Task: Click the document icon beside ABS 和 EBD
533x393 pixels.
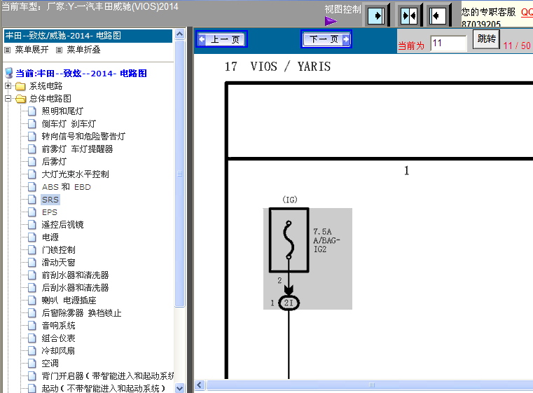Action: (32, 187)
